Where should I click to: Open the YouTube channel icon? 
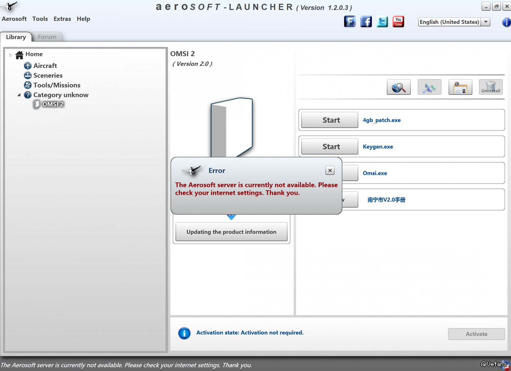(398, 22)
